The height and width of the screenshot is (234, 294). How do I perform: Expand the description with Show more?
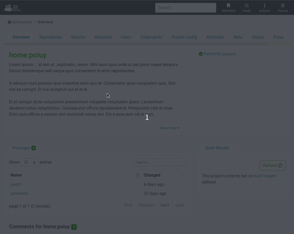pyautogui.click(x=169, y=128)
